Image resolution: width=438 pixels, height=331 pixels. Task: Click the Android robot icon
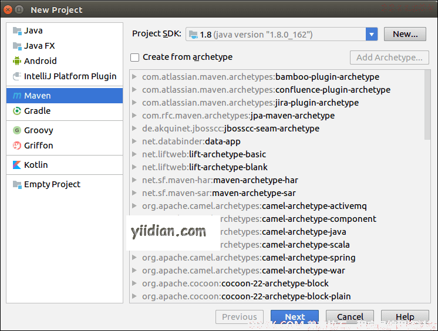pyautogui.click(x=17, y=61)
